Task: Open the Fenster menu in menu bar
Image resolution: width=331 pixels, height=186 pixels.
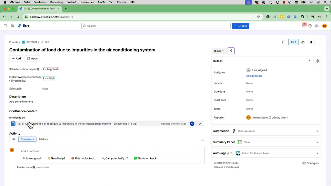Action: [121, 2]
